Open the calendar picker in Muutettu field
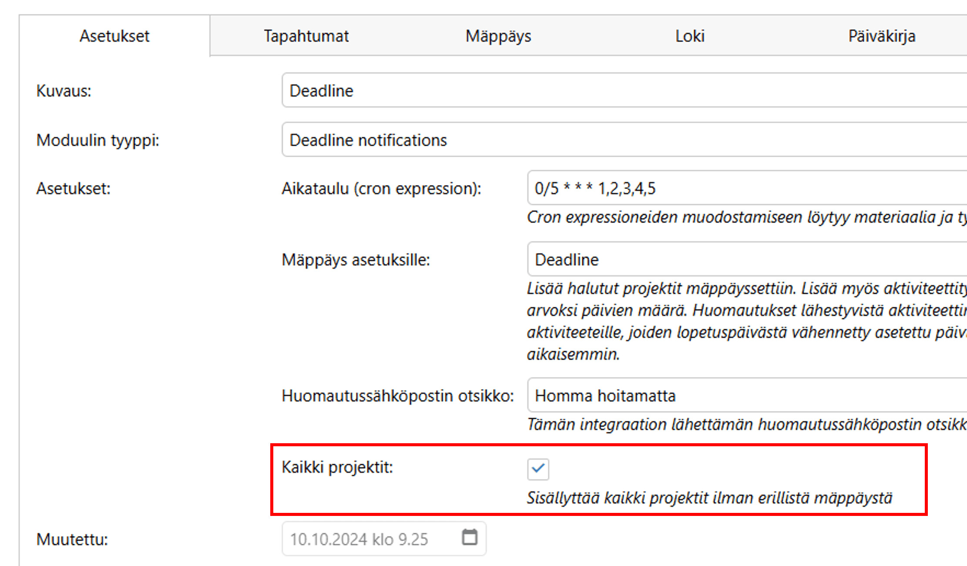Screen dimensions: 967x566 [x=469, y=538]
